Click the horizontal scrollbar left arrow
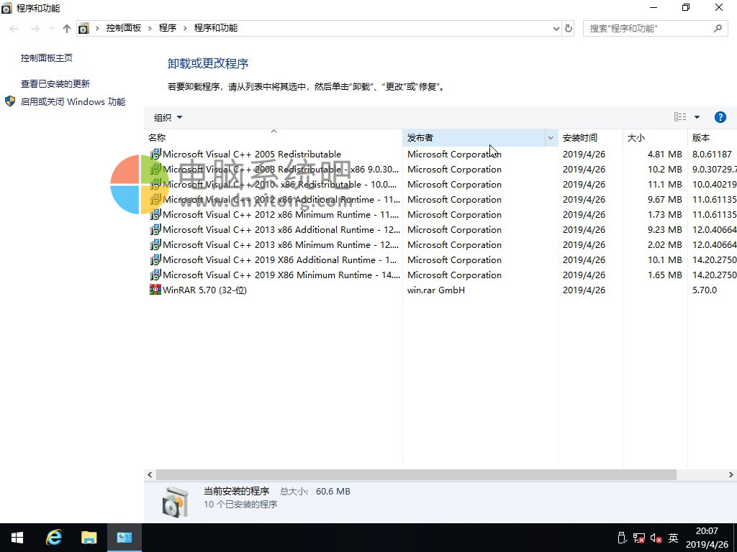737x552 pixels. [x=150, y=474]
